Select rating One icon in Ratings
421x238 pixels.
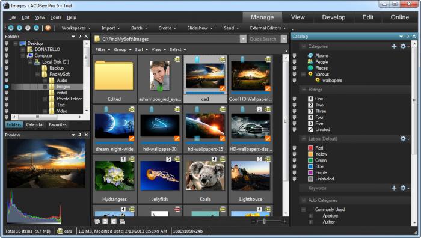pyautogui.click(x=310, y=99)
